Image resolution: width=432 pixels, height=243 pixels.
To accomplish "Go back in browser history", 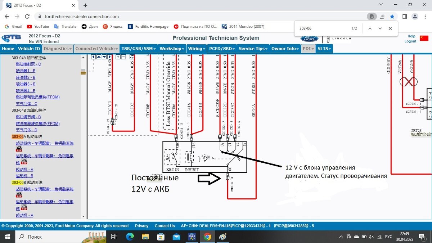I will point(7,17).
